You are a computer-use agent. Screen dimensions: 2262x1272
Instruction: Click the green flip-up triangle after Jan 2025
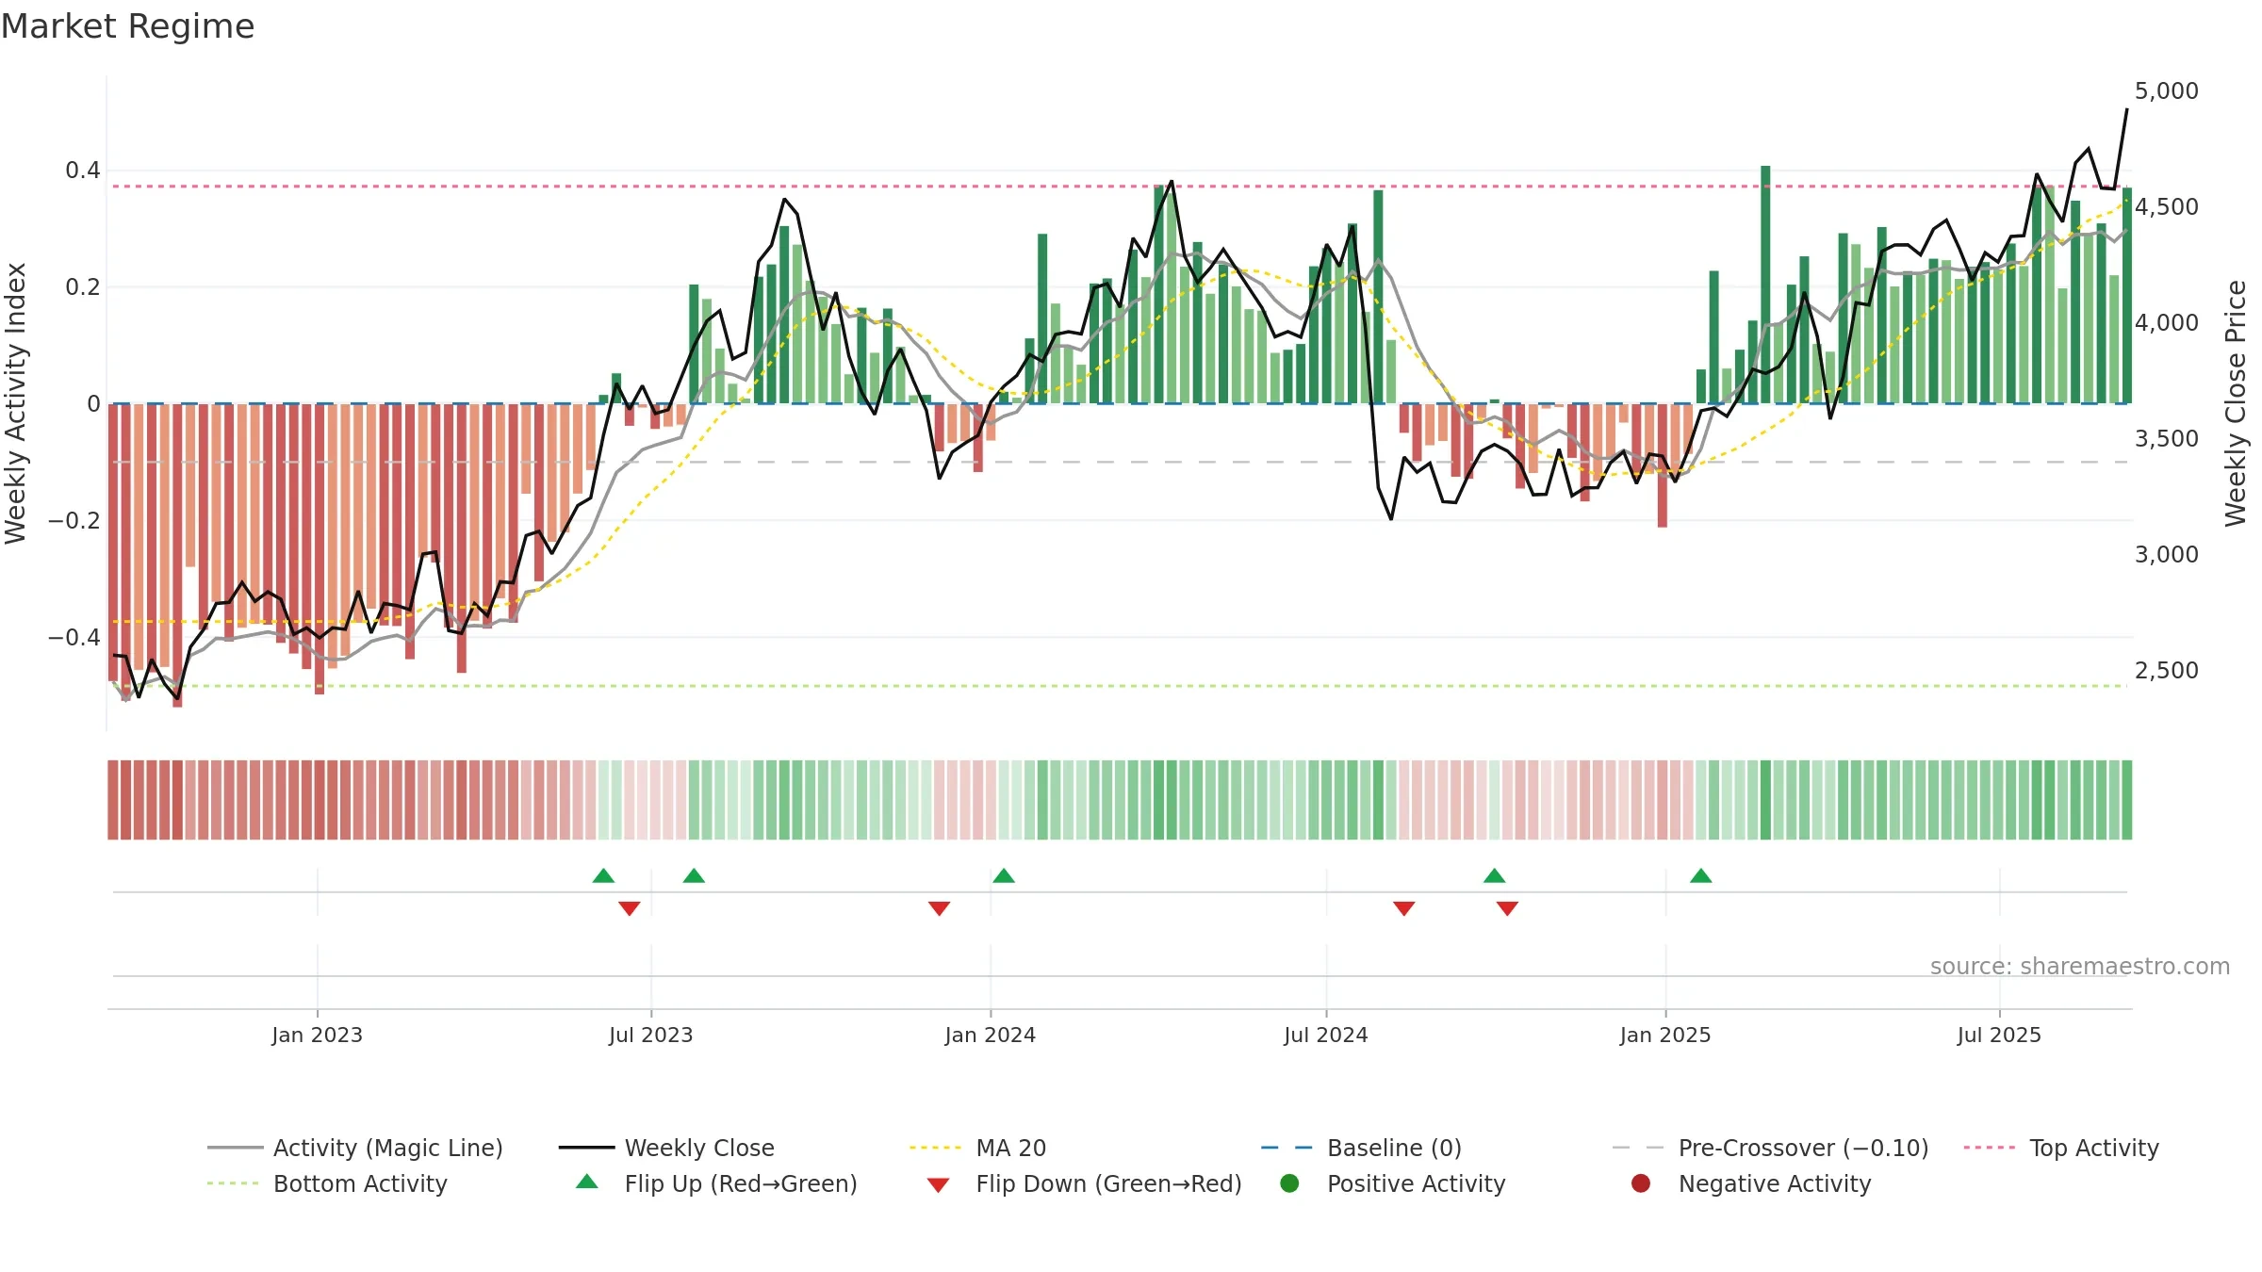coord(1701,875)
